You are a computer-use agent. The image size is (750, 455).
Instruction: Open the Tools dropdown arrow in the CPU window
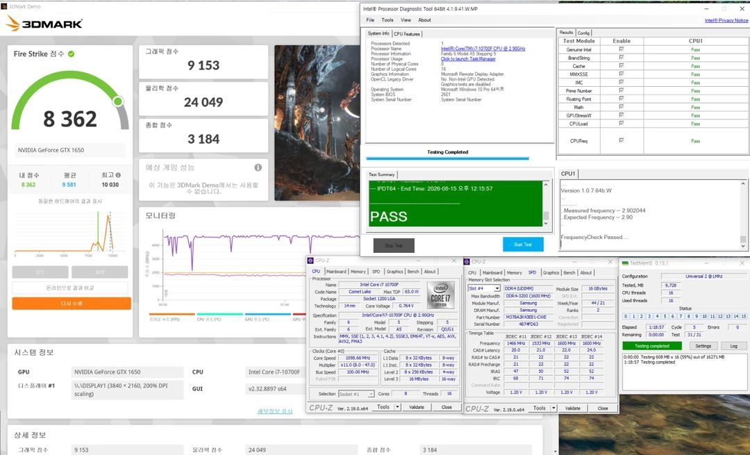click(397, 406)
